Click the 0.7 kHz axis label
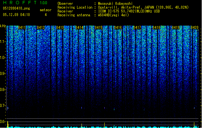 (3, 106)
